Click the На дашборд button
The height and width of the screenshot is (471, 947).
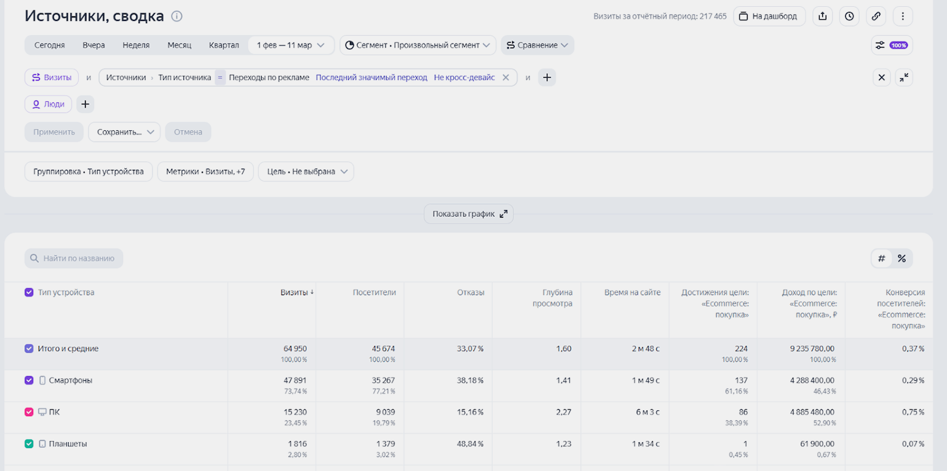769,17
